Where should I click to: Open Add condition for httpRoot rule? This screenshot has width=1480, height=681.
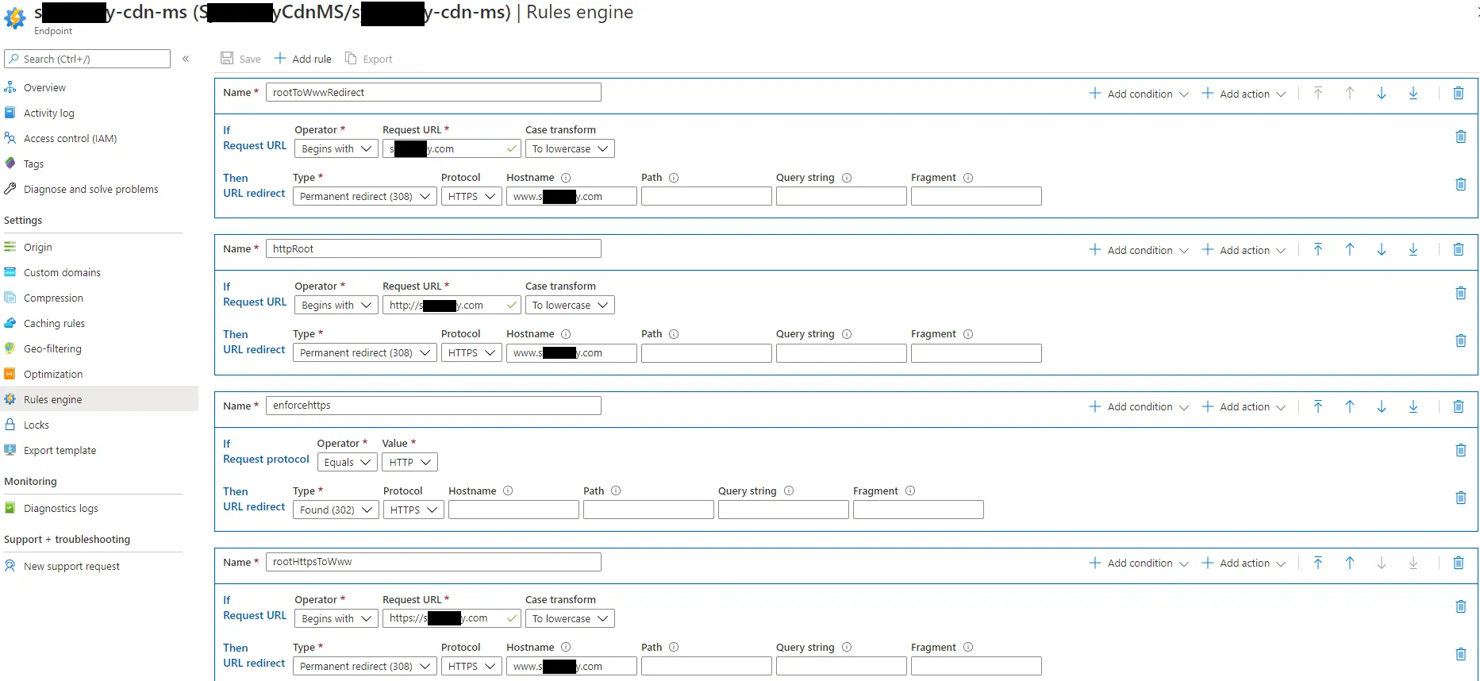pyautogui.click(x=1138, y=250)
